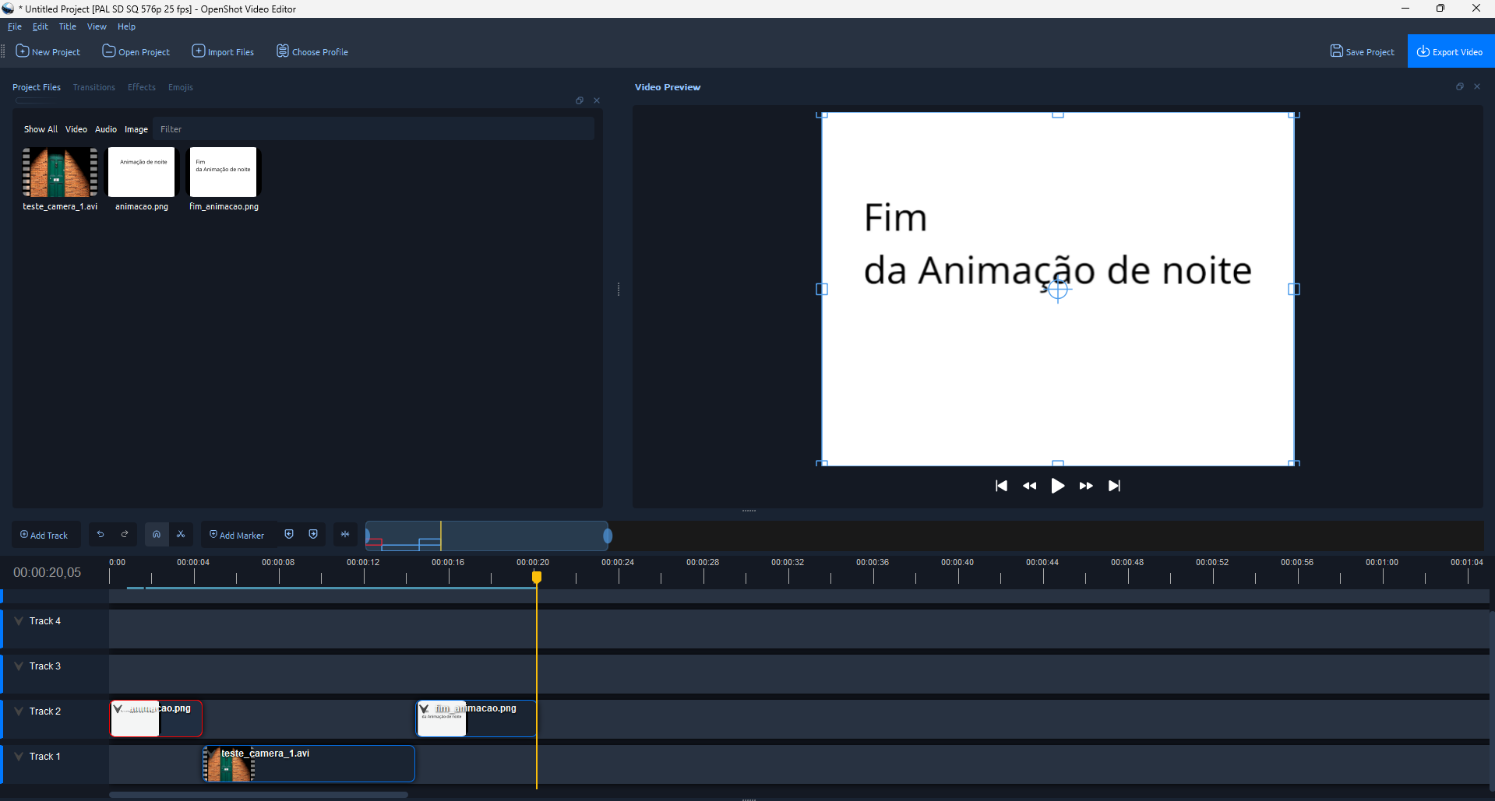
Task: Click the Export Video button
Action: point(1451,51)
